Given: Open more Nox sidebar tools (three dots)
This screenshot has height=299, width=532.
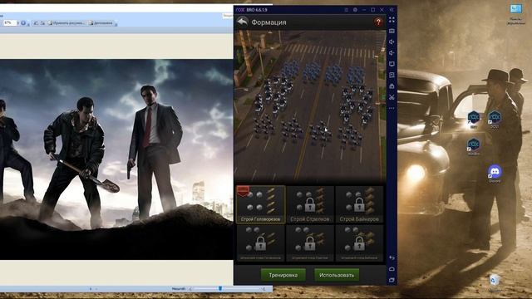Looking at the screenshot, I should coord(392,108).
